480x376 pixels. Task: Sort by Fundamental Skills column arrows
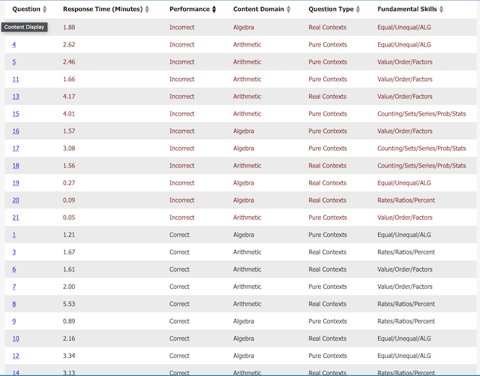pos(441,9)
